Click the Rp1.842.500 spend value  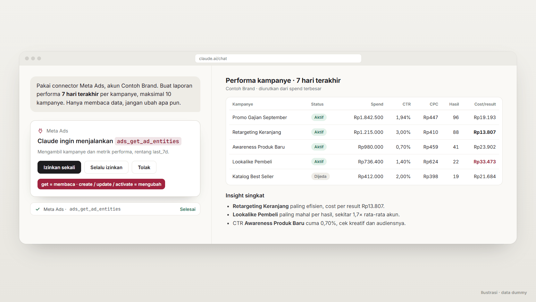[369, 117]
